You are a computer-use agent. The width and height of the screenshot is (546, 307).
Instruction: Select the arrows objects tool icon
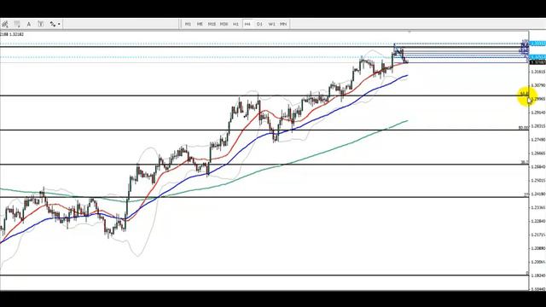53,24
